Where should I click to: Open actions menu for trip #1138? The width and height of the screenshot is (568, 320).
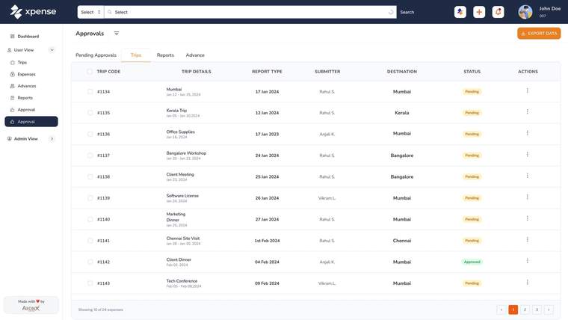pos(527,176)
